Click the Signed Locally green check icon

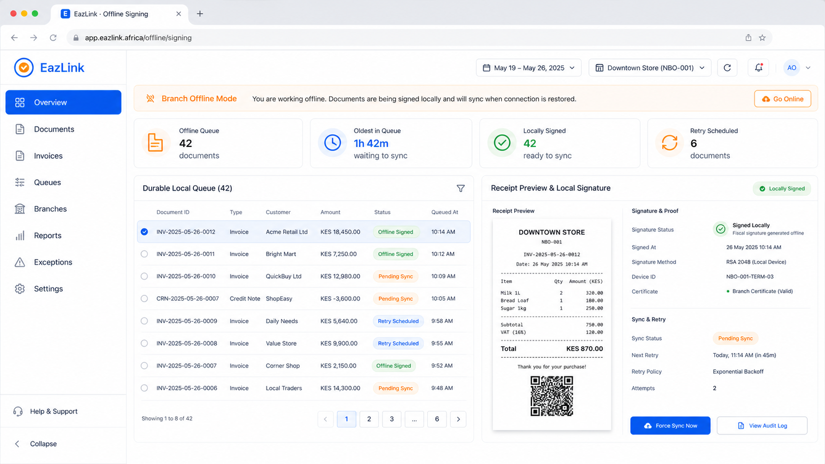click(x=721, y=229)
